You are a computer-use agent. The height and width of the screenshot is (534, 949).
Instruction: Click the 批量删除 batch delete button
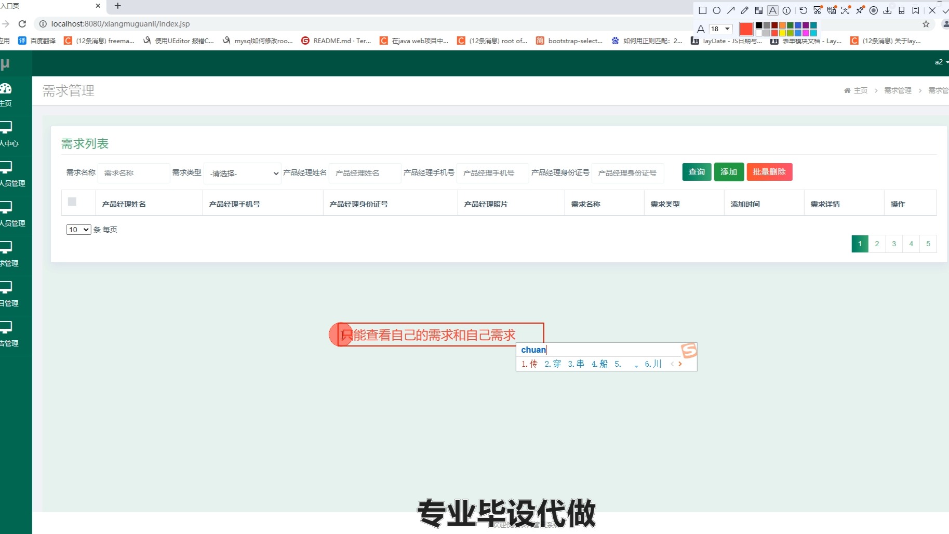tap(769, 172)
